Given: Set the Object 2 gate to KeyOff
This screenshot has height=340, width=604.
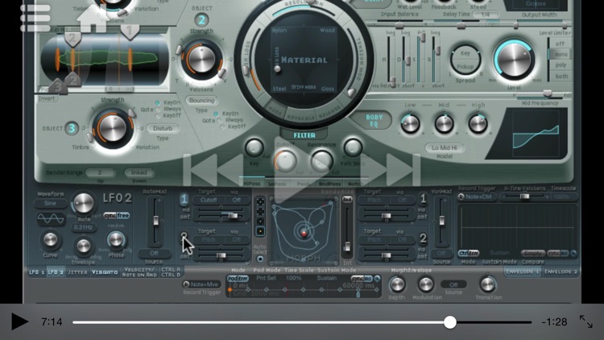Looking at the screenshot, I should point(222,126).
